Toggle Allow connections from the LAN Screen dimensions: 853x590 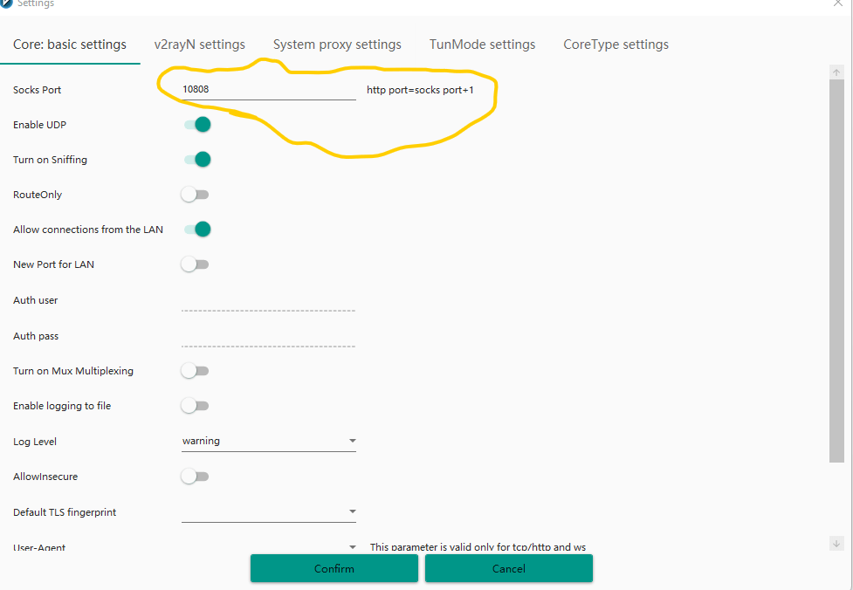[197, 230]
